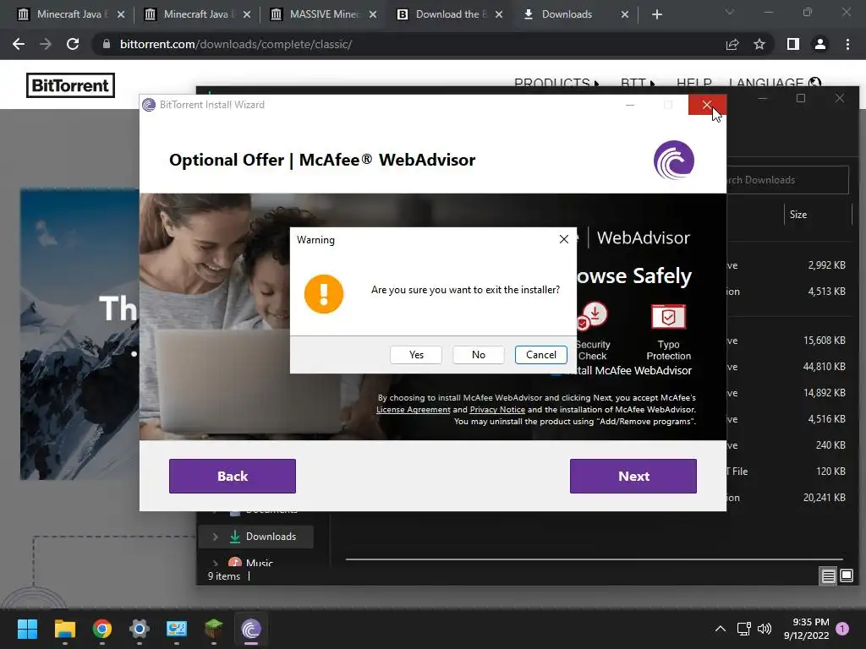The width and height of the screenshot is (866, 649).
Task: Switch to the second Minecraft Java tab
Action: (x=196, y=14)
